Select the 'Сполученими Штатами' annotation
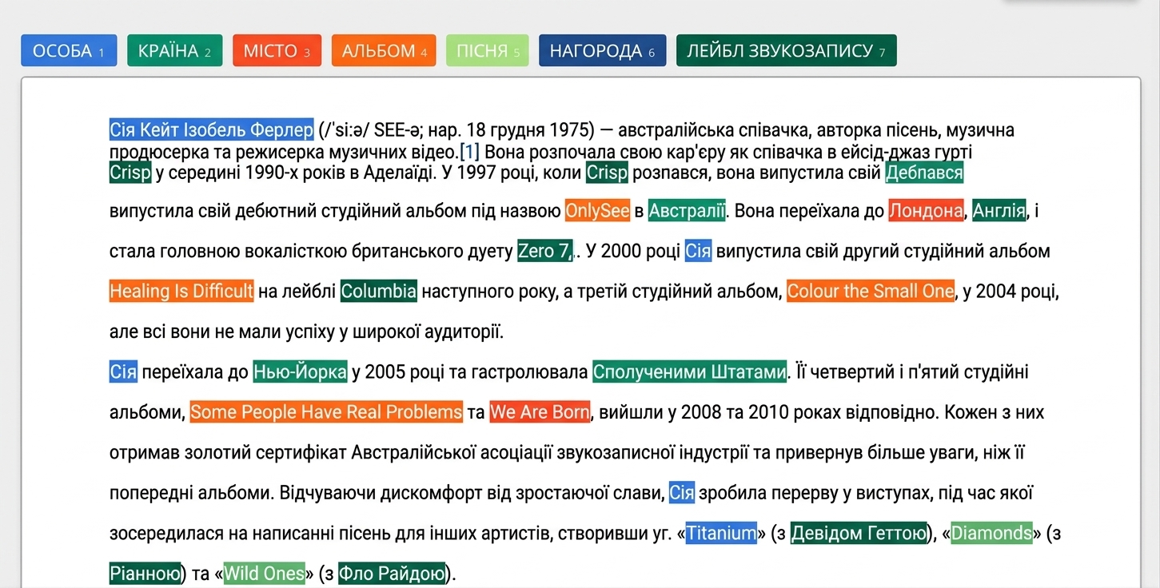Viewport: 1160px width, 588px height. click(x=690, y=371)
